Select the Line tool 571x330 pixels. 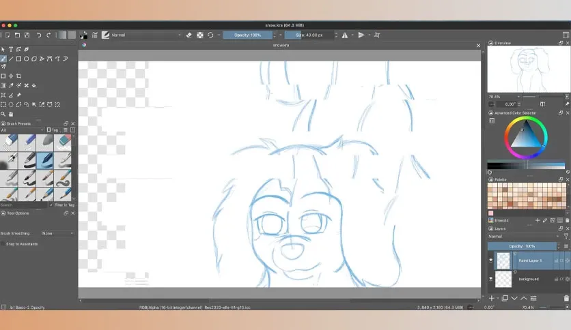tap(11, 59)
